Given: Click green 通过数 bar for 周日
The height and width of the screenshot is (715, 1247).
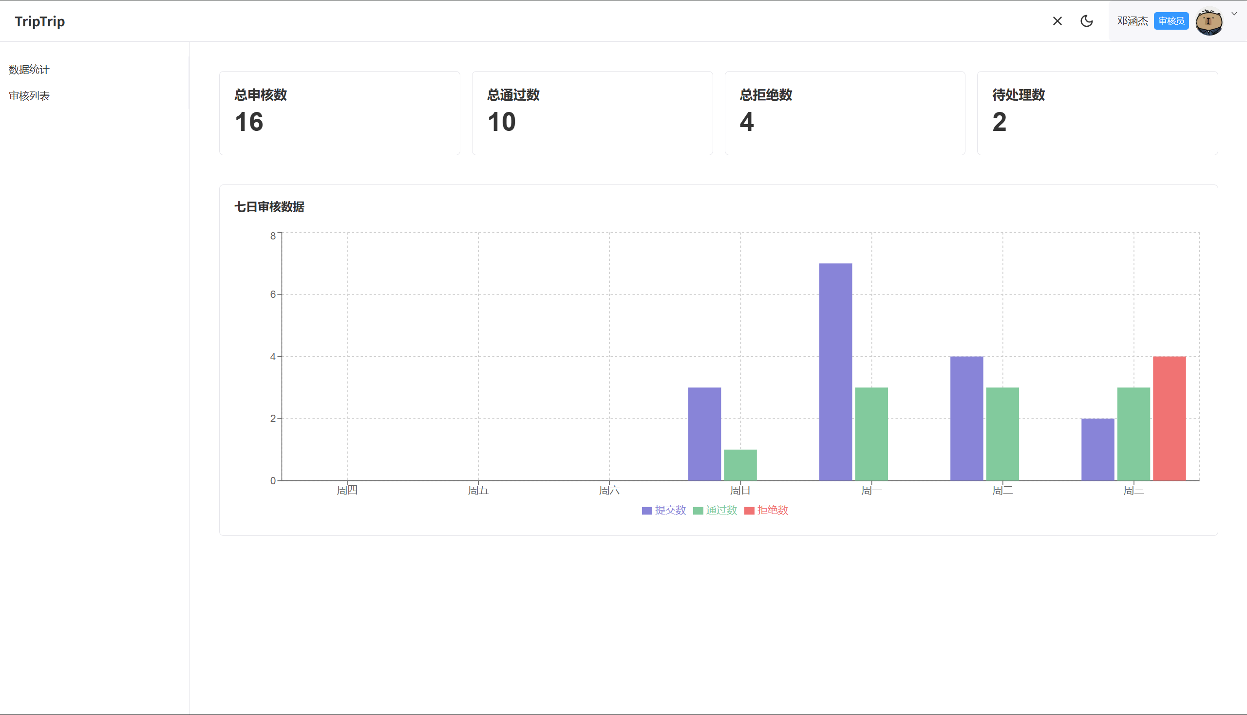Looking at the screenshot, I should pos(740,465).
